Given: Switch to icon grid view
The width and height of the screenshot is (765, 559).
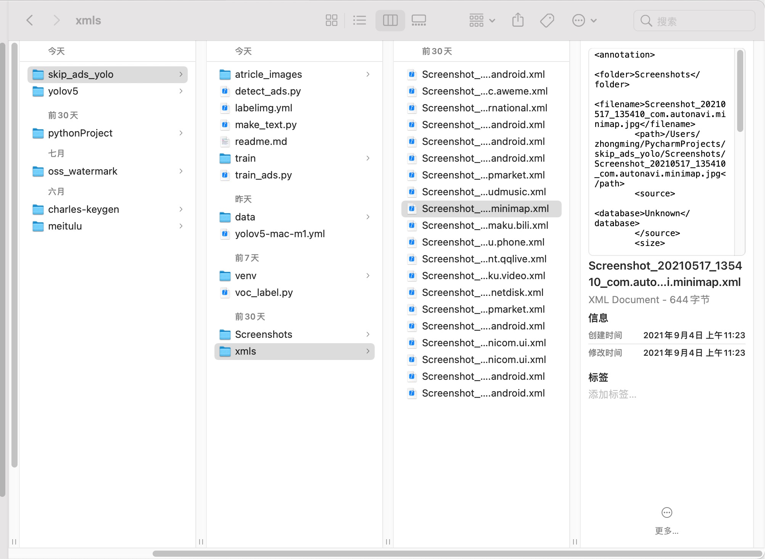Looking at the screenshot, I should coord(332,20).
